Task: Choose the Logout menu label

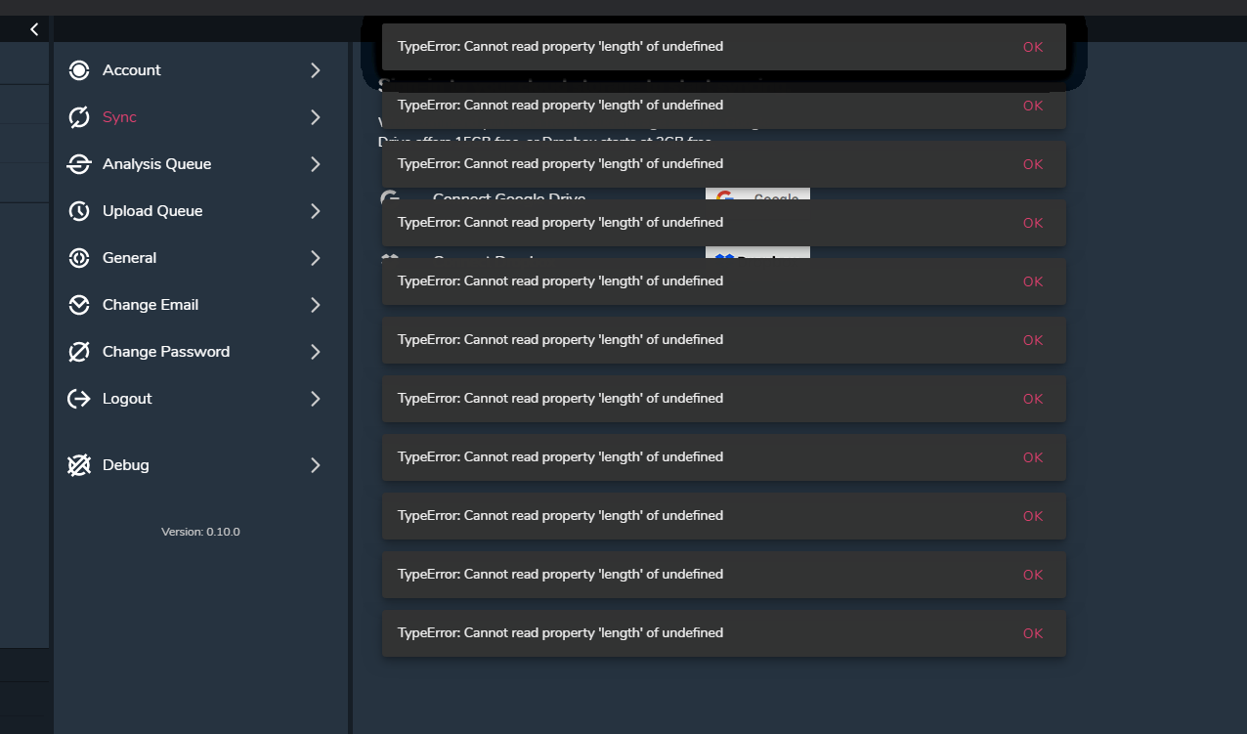Action: click(127, 399)
